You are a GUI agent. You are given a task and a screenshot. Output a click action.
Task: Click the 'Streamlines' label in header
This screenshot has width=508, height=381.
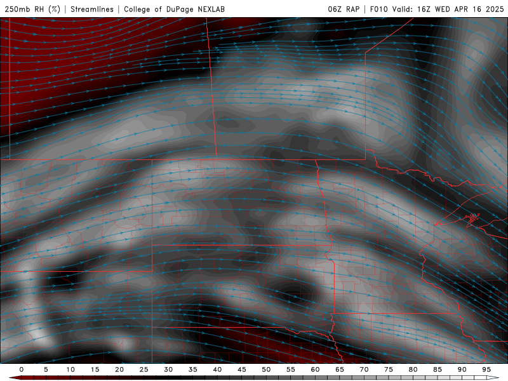[x=92, y=9]
